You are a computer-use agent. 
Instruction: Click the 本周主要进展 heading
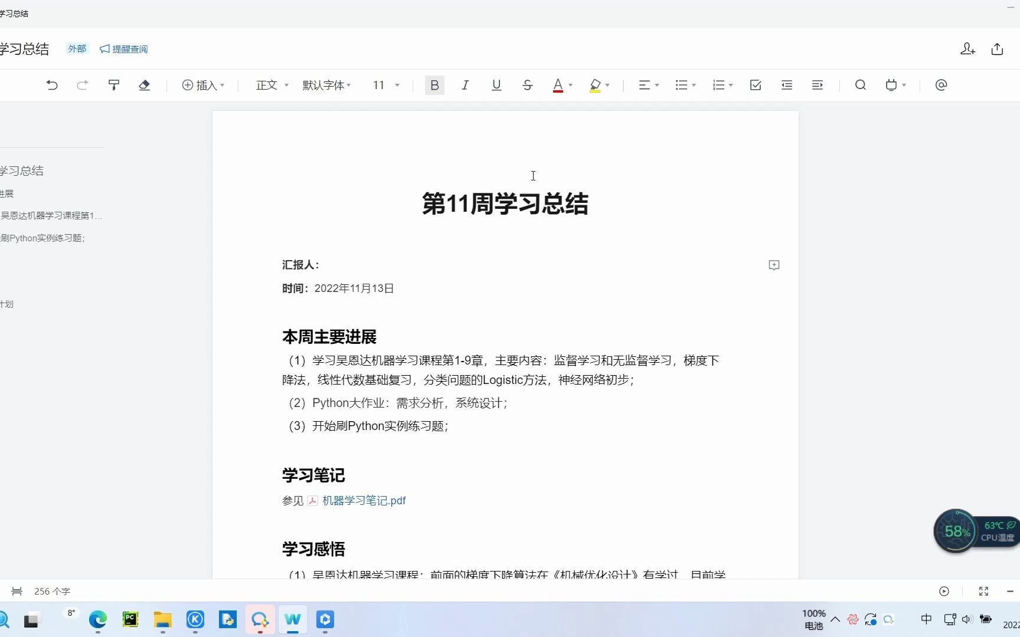tap(329, 337)
